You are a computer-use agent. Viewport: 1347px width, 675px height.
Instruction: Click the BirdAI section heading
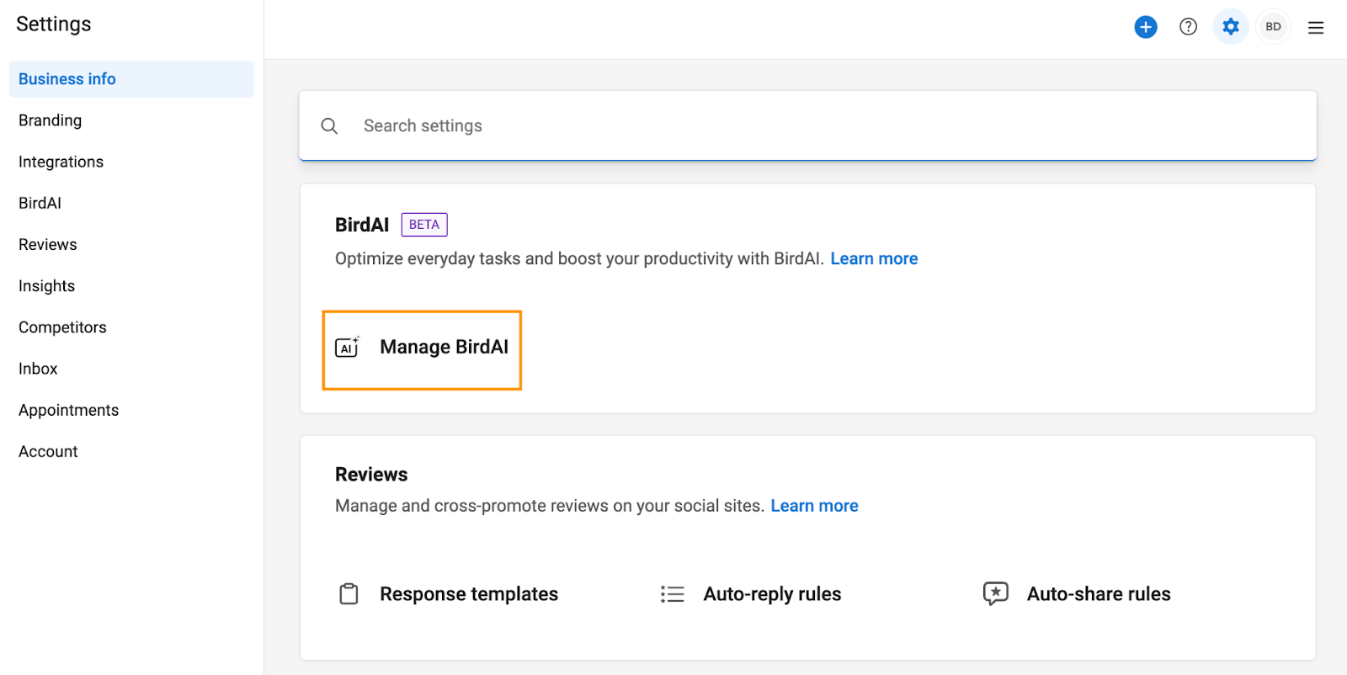(x=362, y=225)
